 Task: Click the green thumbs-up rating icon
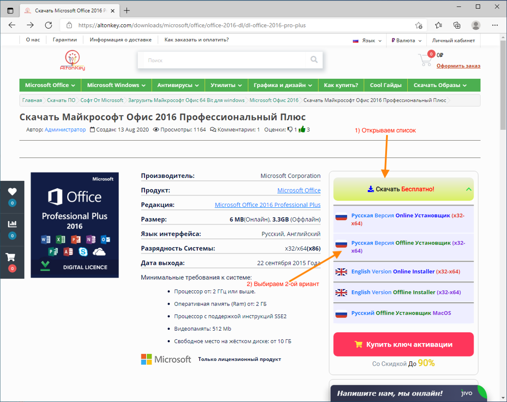pyautogui.click(x=302, y=129)
